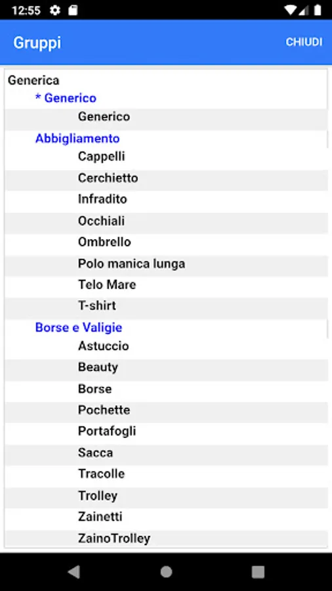Image resolution: width=332 pixels, height=591 pixels.
Task: Close the Gruppi screen with CHIUDI
Action: pyautogui.click(x=304, y=42)
